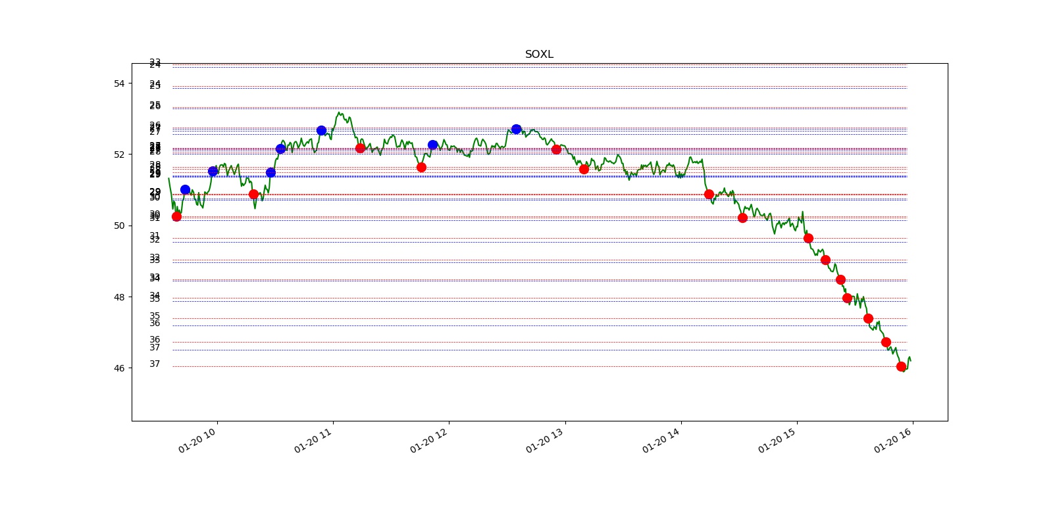Screen dimensions: 1053x526
Task: Select the 50 y-axis tick label
Action: 119,226
